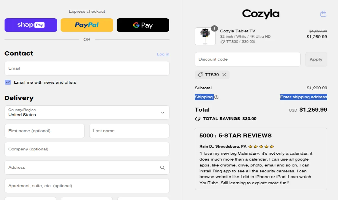Focus the Apartment, suite, etc. field
This screenshot has height=200, width=338.
(87, 186)
